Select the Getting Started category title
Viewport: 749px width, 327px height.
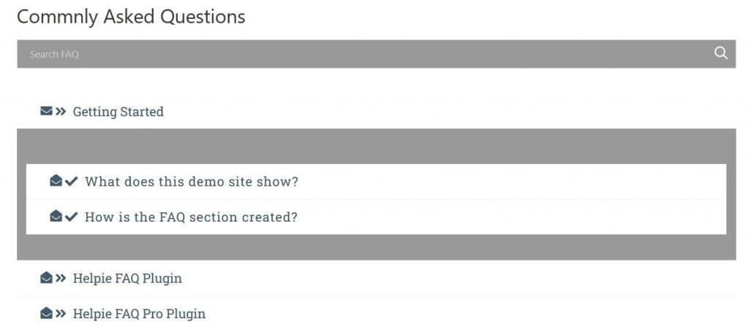[x=118, y=112]
